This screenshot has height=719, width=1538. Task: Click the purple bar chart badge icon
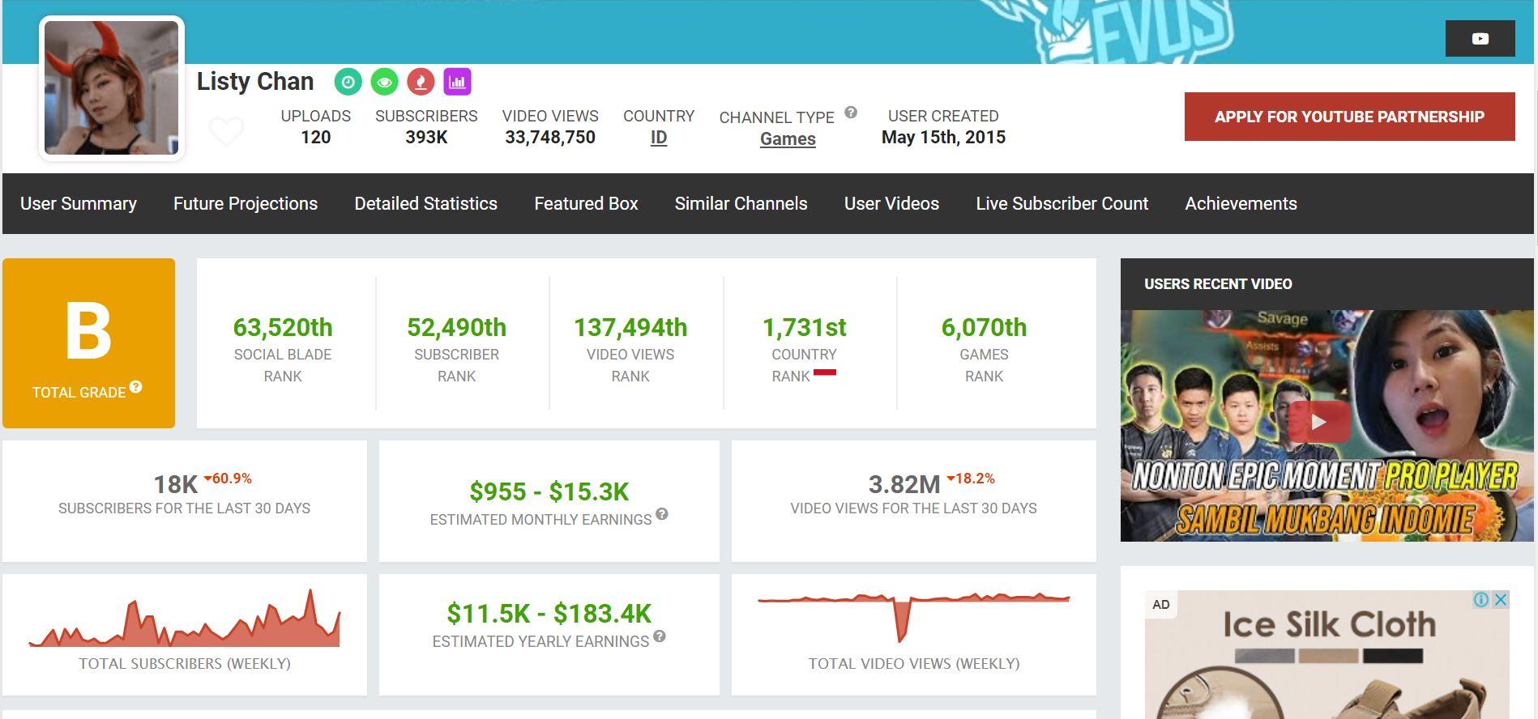point(457,82)
